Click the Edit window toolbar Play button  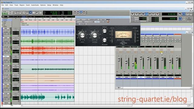81,12
